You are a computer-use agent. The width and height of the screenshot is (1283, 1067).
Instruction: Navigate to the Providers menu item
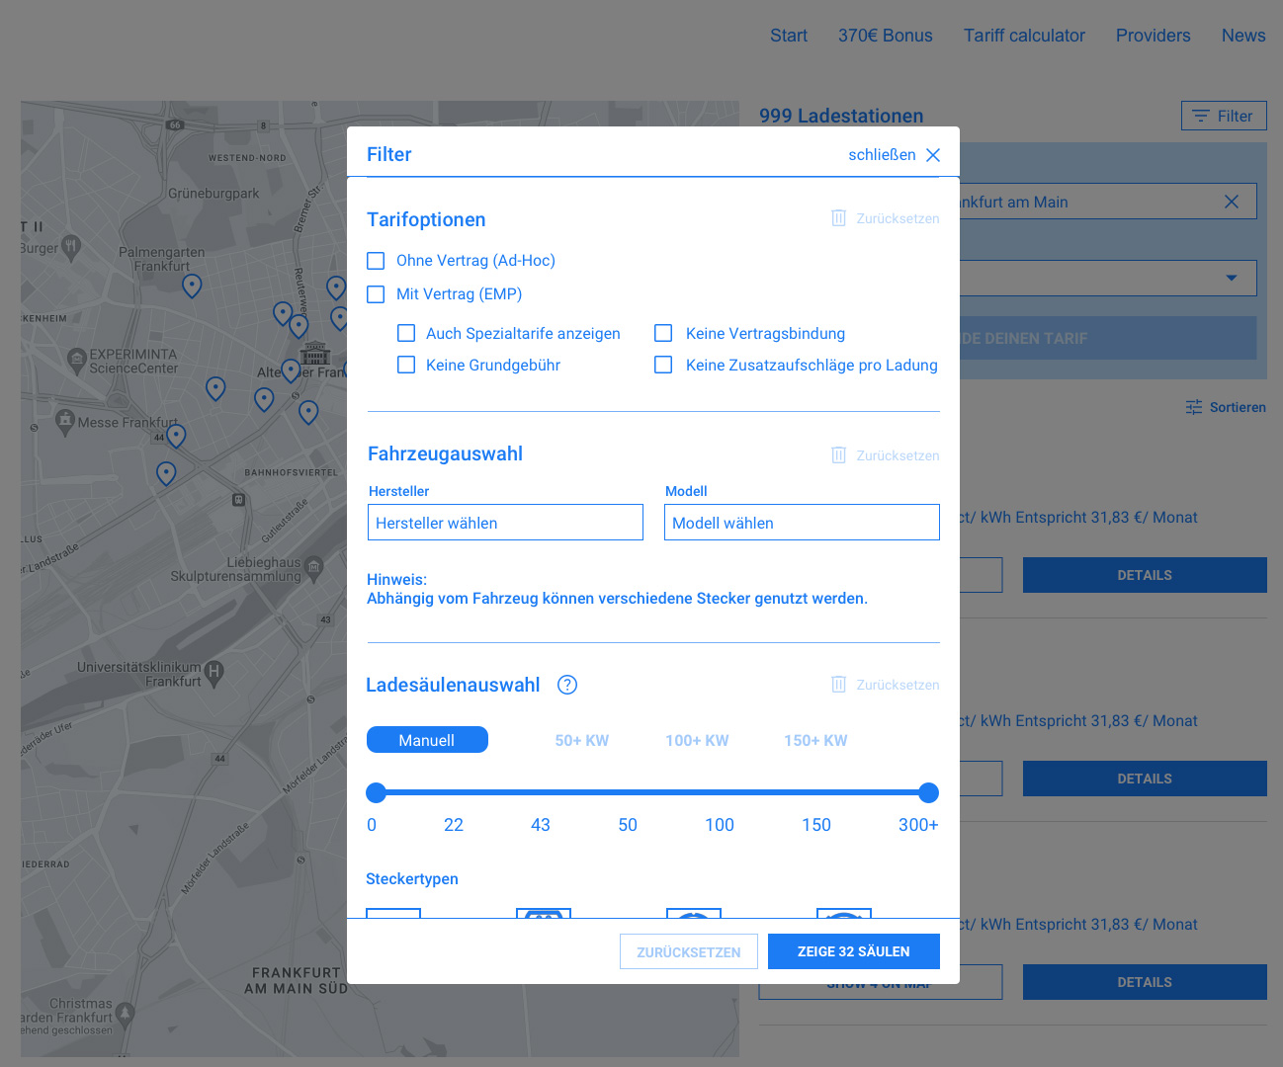[x=1153, y=36]
